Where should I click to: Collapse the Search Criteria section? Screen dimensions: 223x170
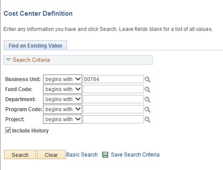click(x=8, y=60)
